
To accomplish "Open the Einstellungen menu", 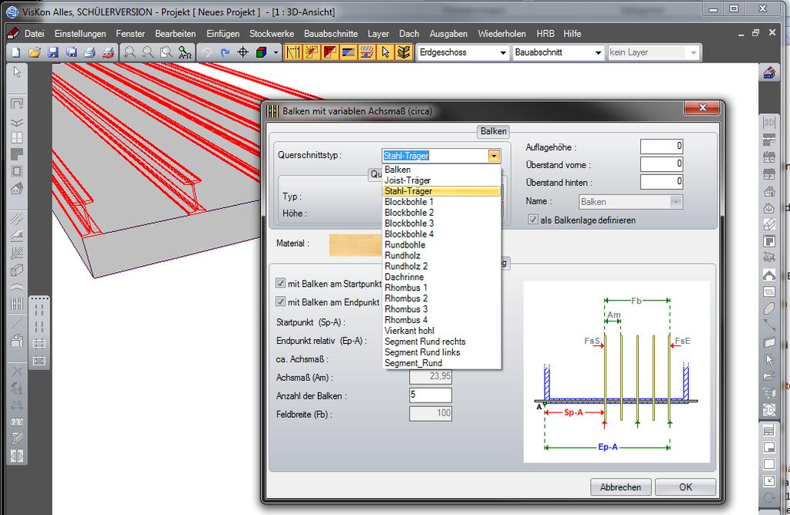I will tap(80, 34).
